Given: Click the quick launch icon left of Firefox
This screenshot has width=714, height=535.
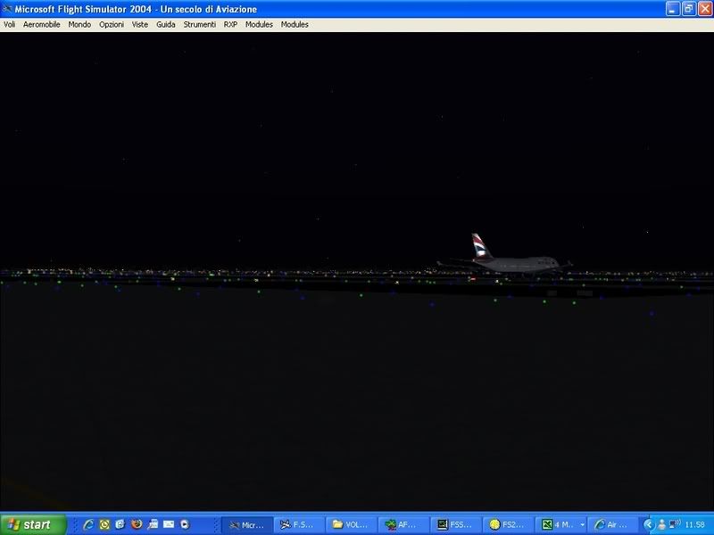Looking at the screenshot, I should pos(120,524).
